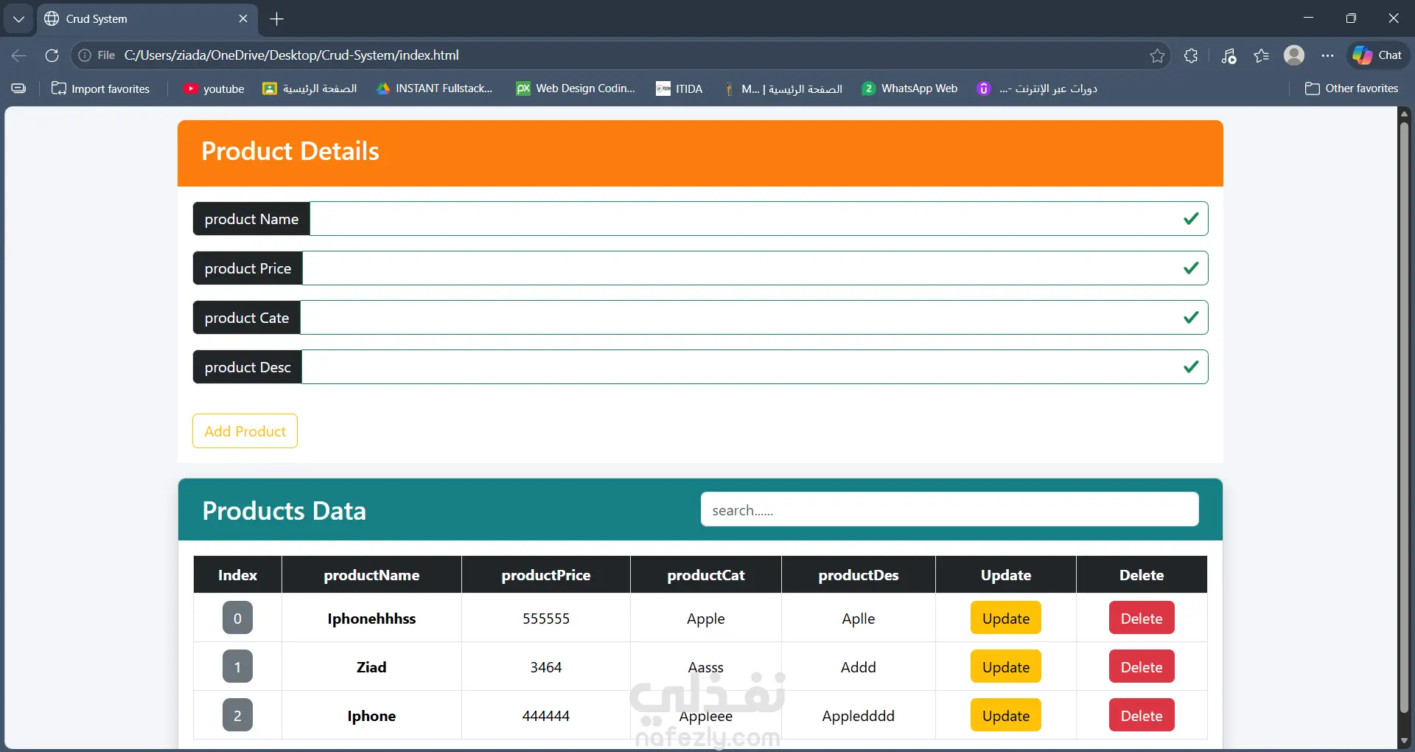Select the Appledddd description cell
The width and height of the screenshot is (1415, 752).
[859, 716]
